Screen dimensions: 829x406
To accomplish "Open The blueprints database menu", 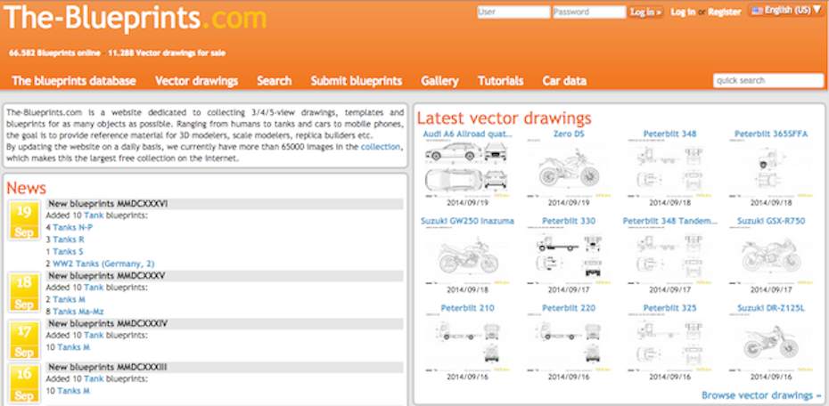I will 74,81.
